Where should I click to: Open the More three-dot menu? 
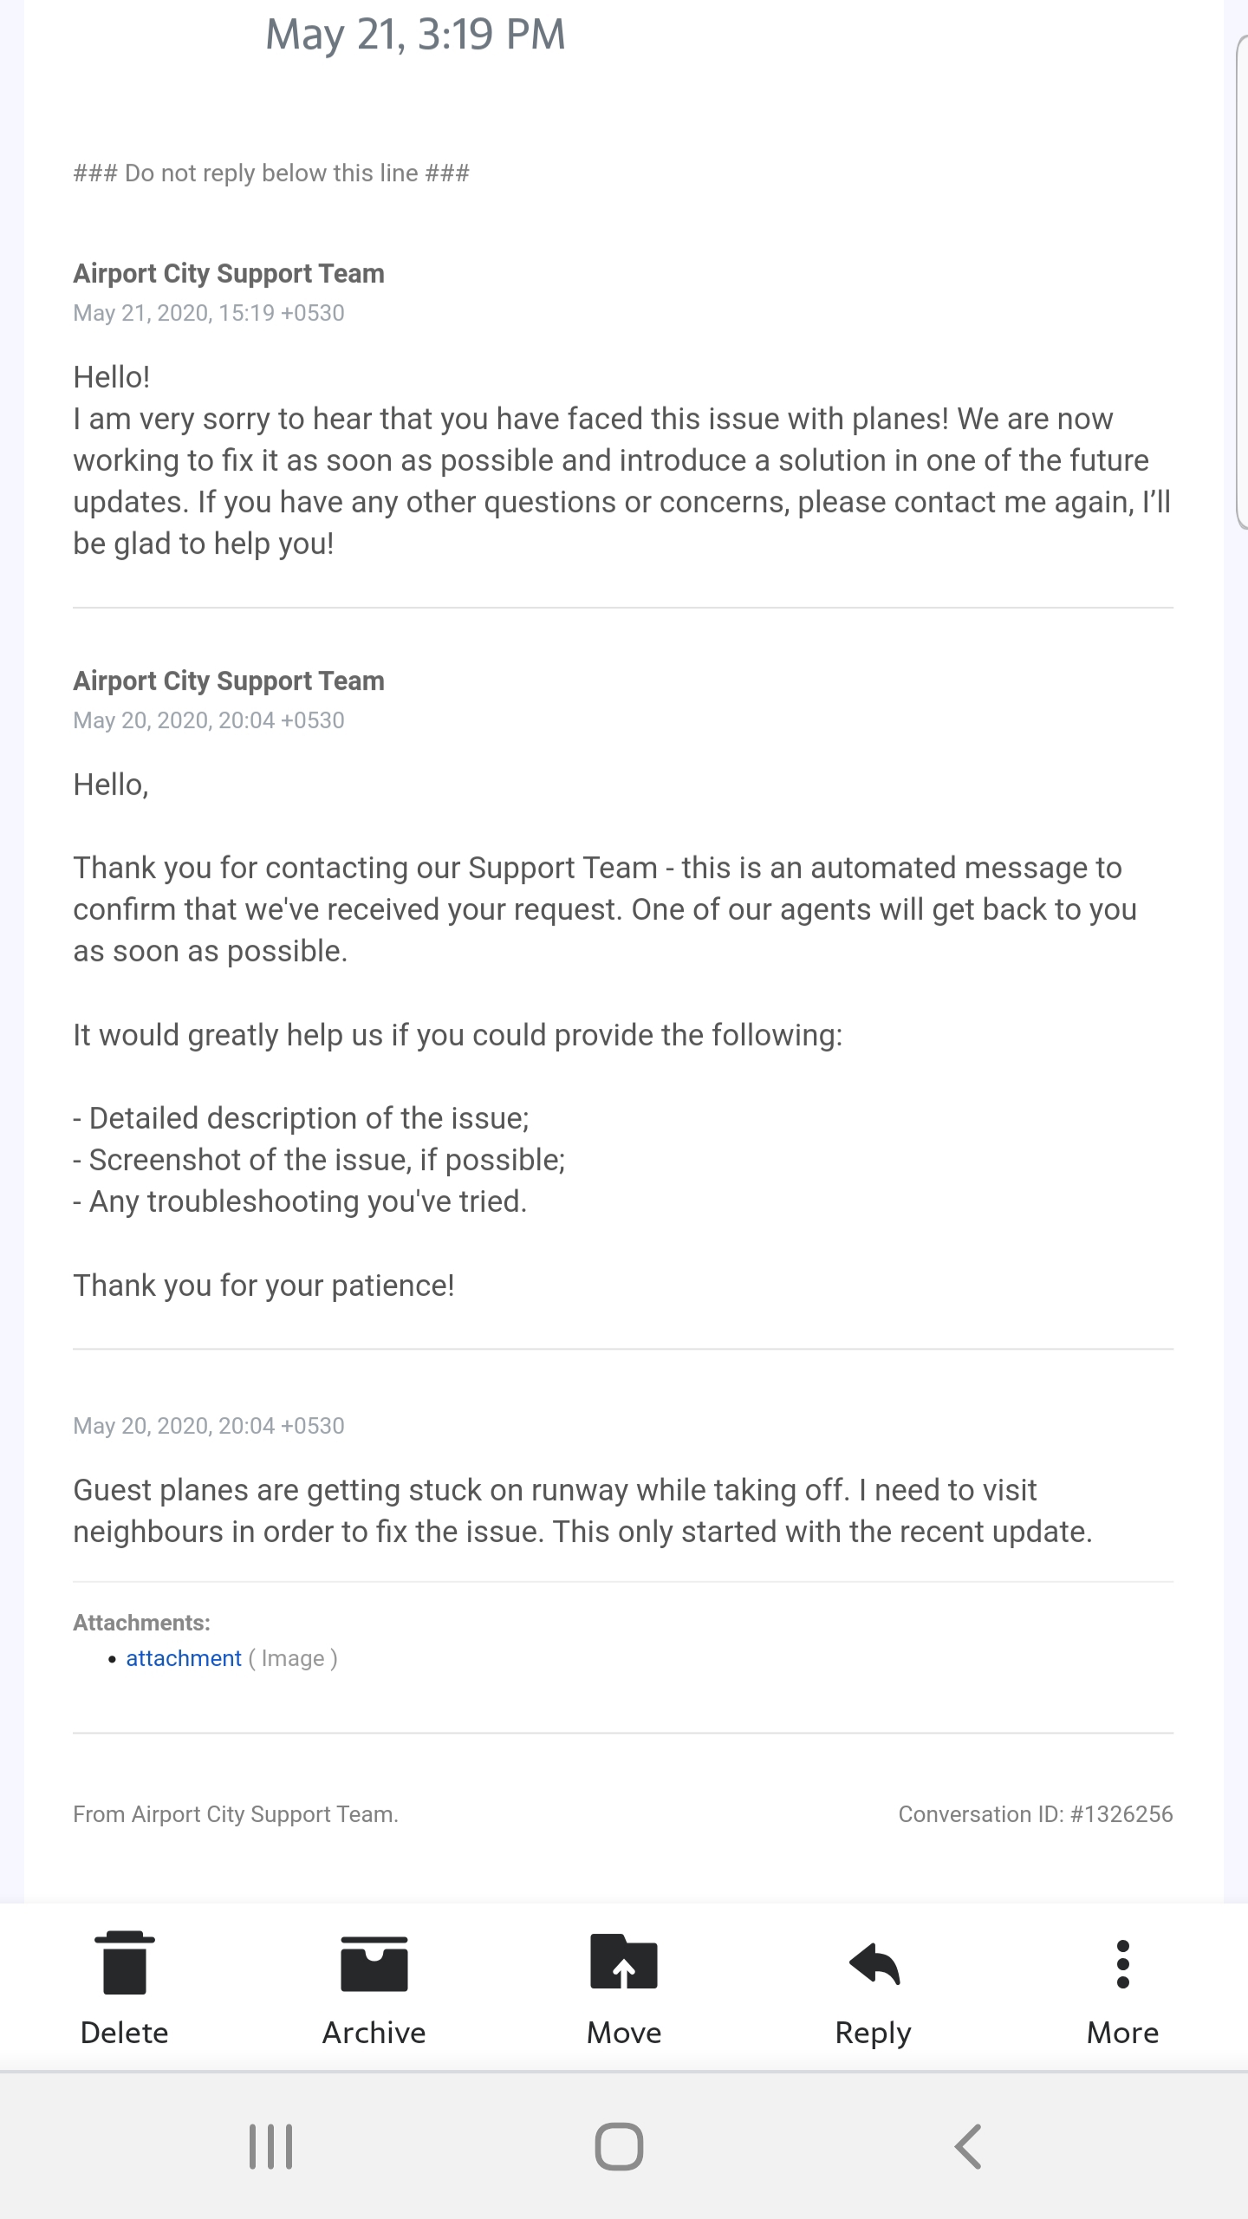coord(1123,1963)
